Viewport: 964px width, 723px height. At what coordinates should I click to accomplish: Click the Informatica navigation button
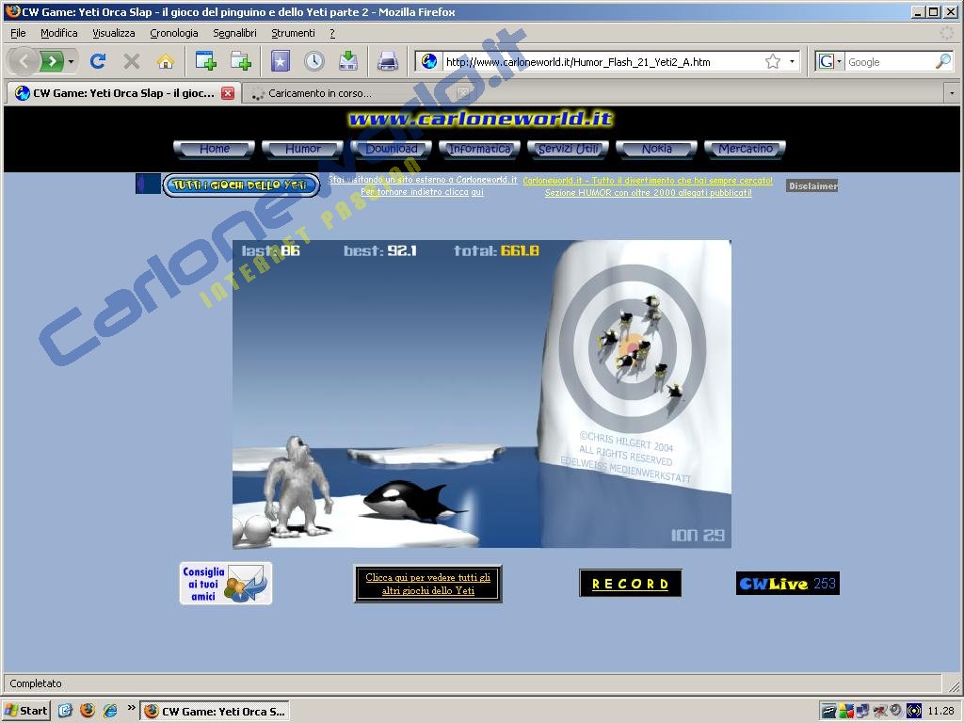pos(479,149)
